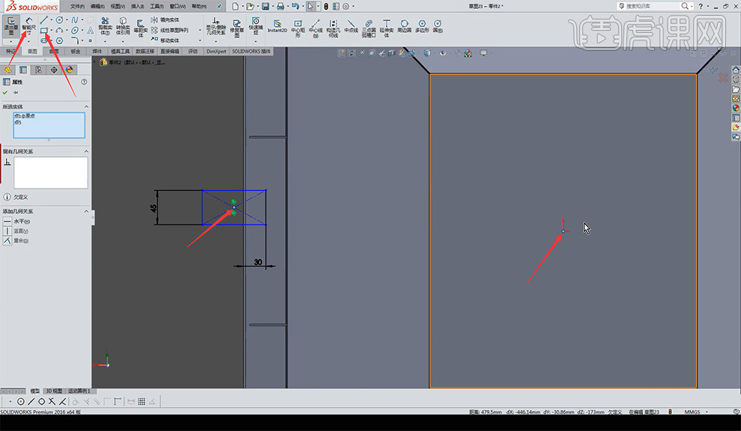741x431 pixels.
Task: Select the corner rectangle sketch tool
Action: click(x=44, y=30)
